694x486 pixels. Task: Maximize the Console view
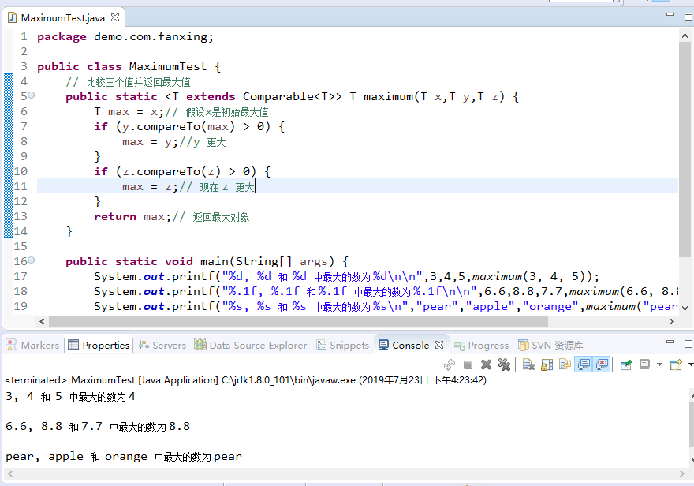688,343
